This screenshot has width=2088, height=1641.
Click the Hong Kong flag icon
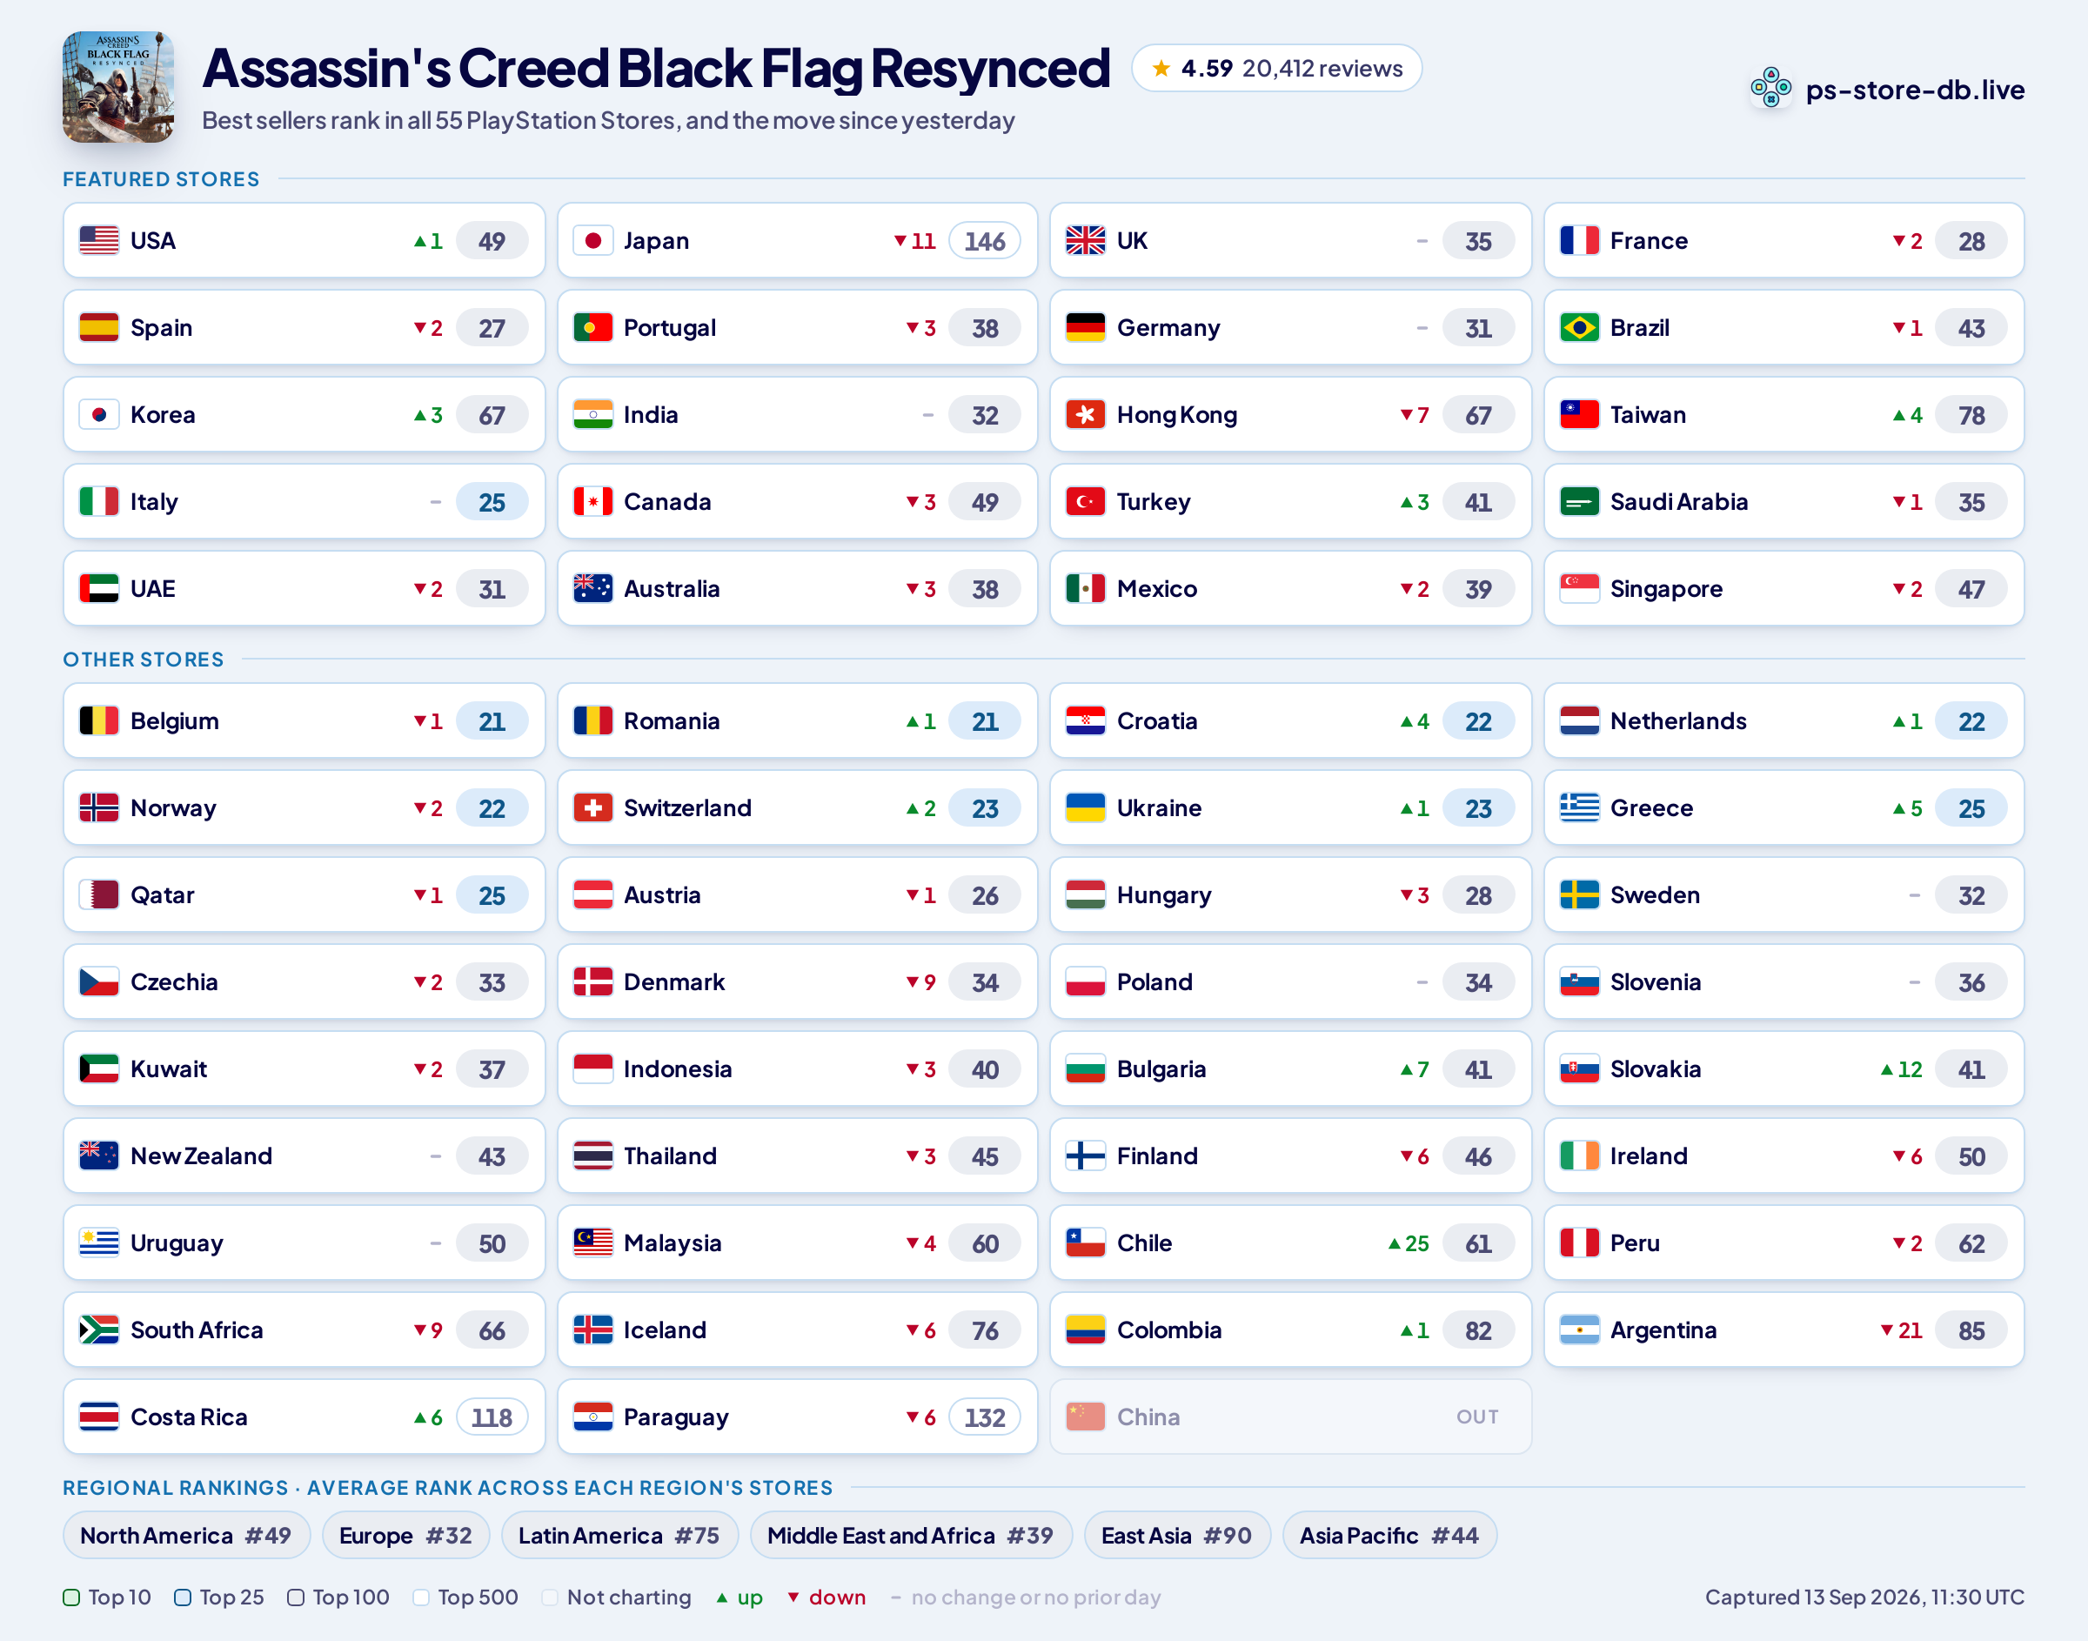tap(1085, 415)
